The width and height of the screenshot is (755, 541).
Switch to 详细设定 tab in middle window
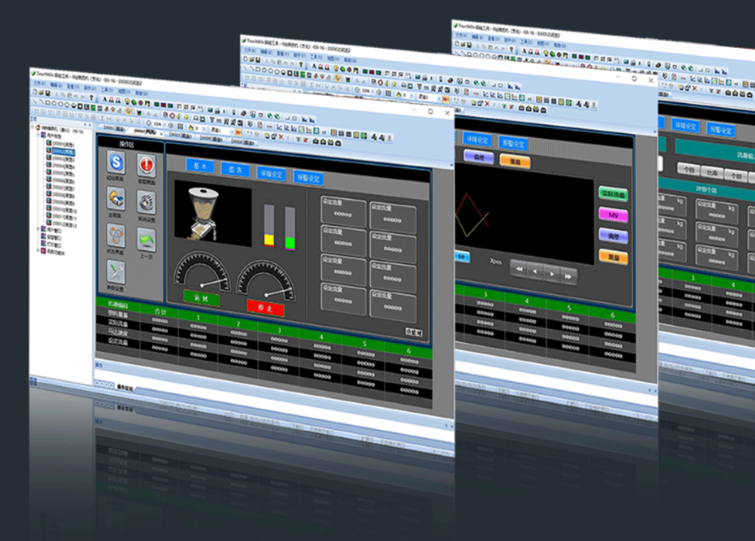pyautogui.click(x=477, y=140)
